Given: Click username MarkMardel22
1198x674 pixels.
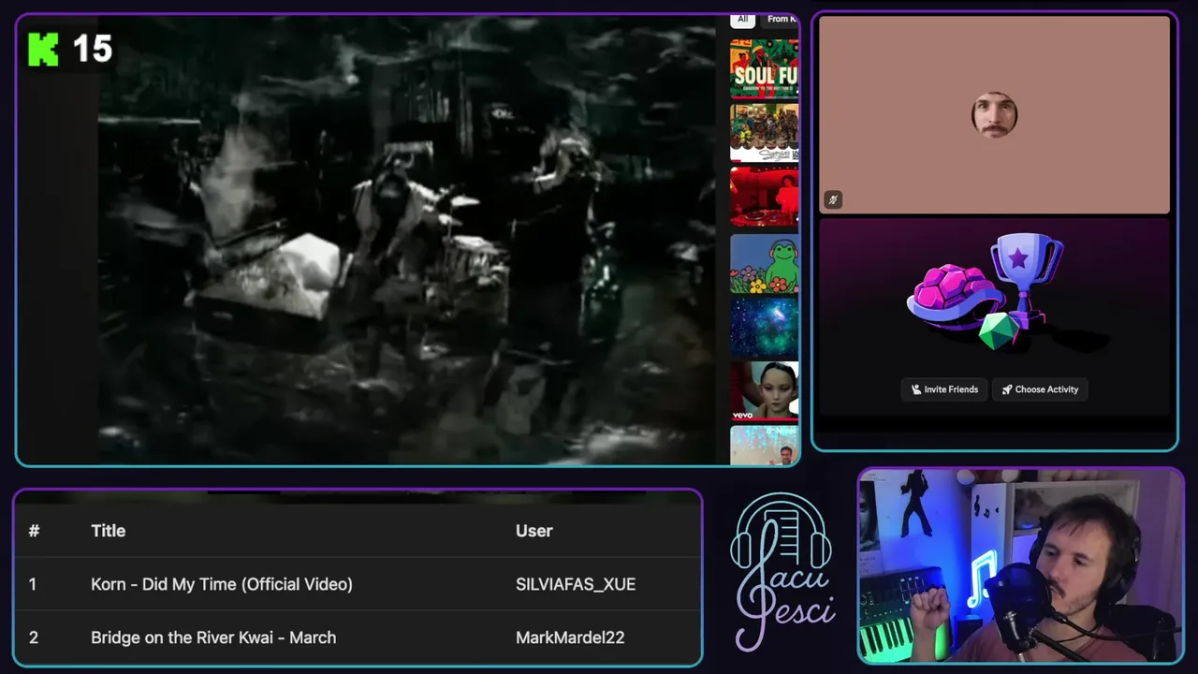Looking at the screenshot, I should point(570,637).
